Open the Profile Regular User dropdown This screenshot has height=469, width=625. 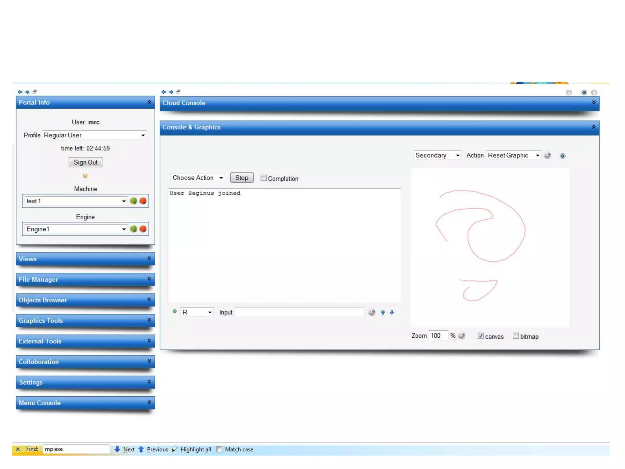94,135
